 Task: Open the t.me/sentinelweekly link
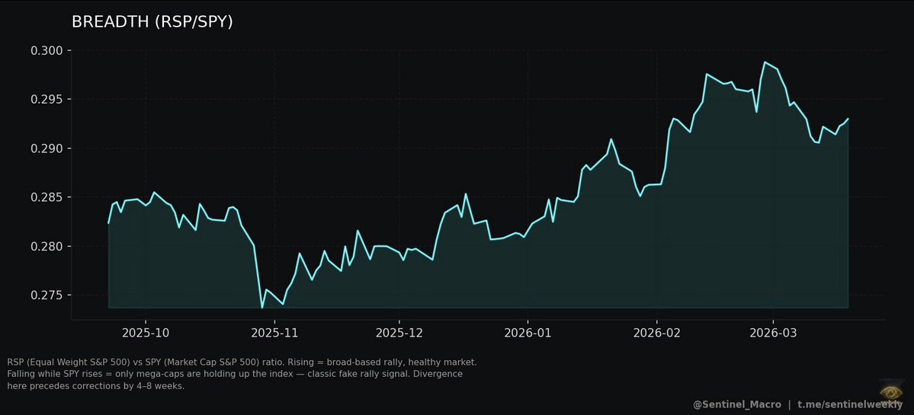tap(850, 404)
